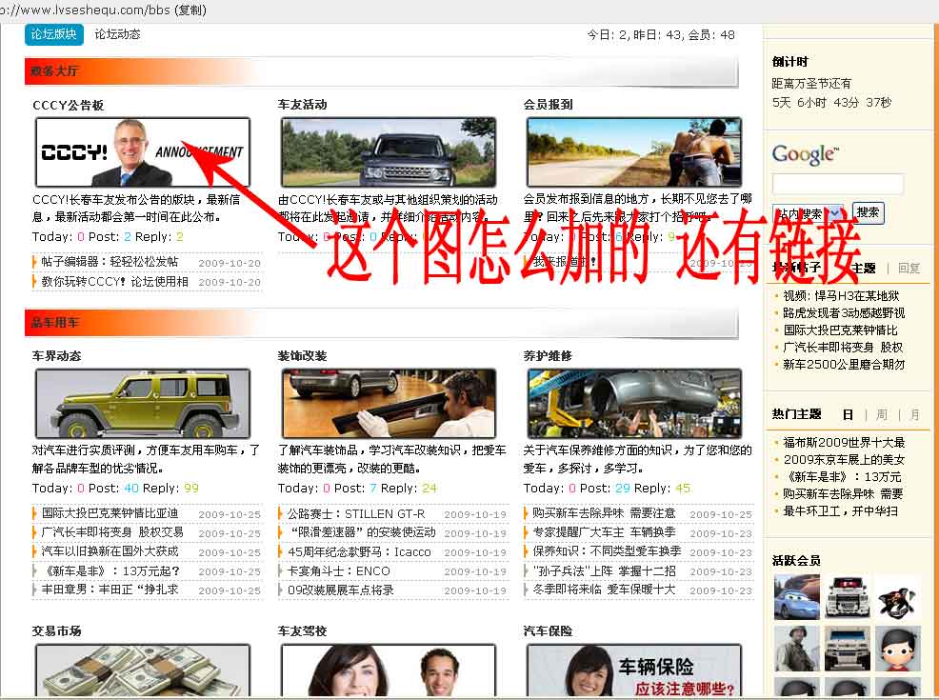Open the 车友活动 forum title
Screen dimensions: 939x700
coord(303,104)
